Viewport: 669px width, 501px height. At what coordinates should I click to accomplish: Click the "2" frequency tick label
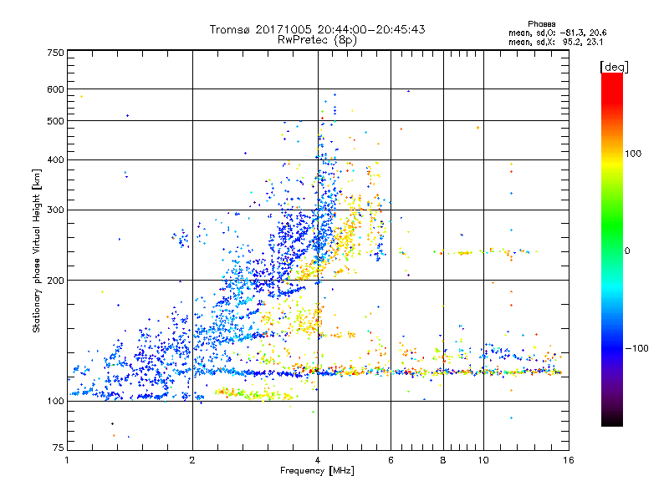point(192,460)
